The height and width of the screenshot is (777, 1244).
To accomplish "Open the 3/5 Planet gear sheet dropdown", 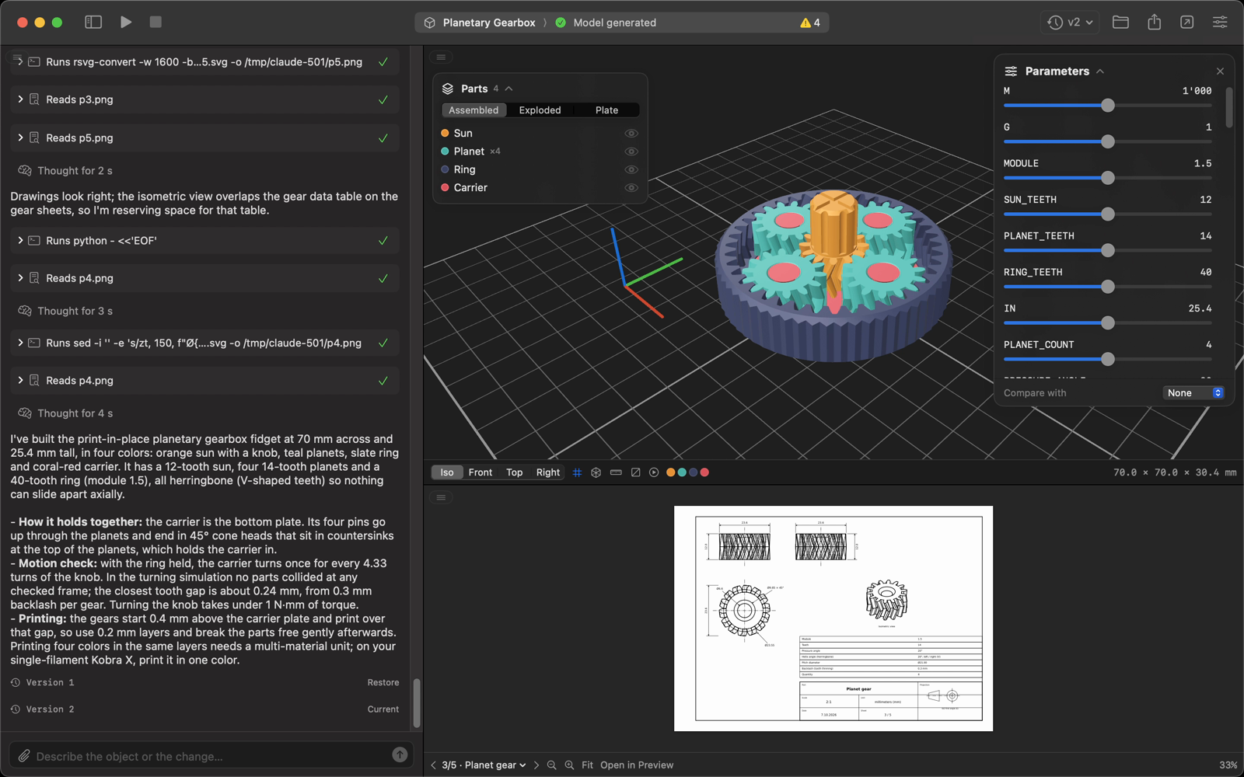I will [484, 765].
